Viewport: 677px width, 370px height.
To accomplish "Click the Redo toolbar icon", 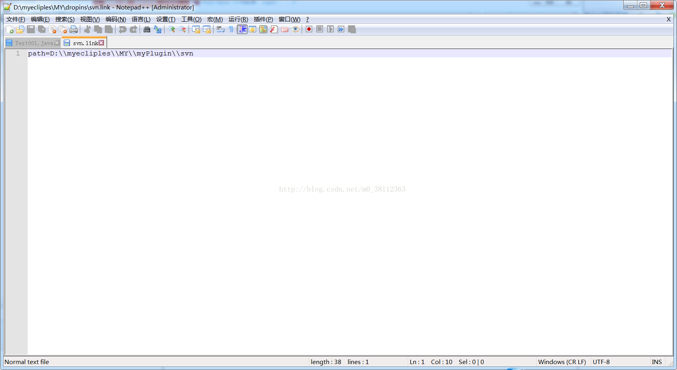I will click(133, 29).
